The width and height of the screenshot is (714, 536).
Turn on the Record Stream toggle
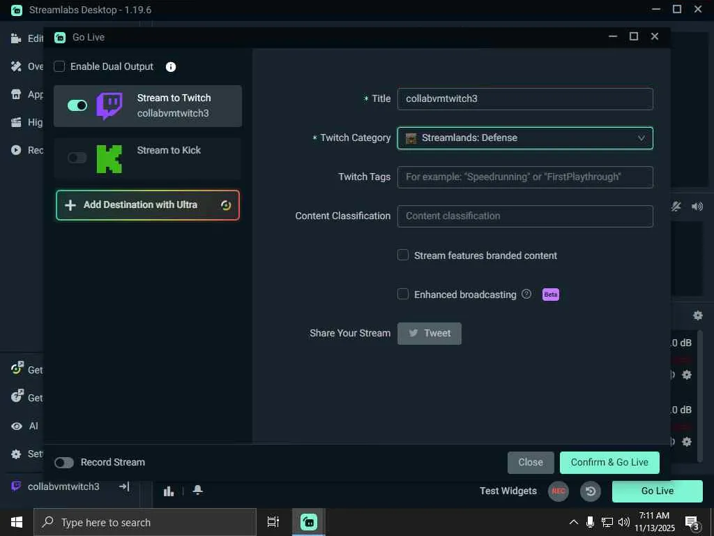coord(64,463)
